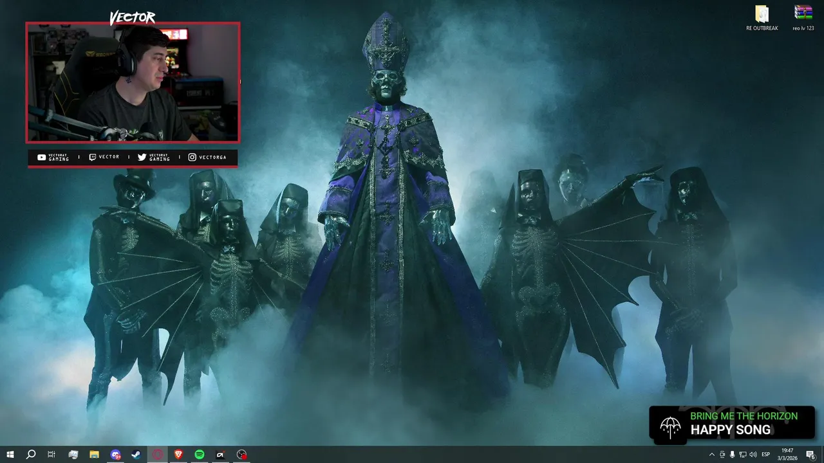
Task: Open the ESP language input selector
Action: click(x=766, y=455)
